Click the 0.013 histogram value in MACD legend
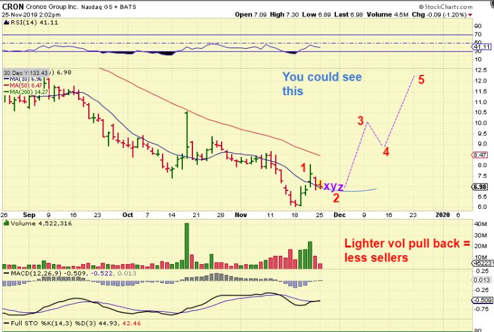494x332 pixels. pos(127,273)
